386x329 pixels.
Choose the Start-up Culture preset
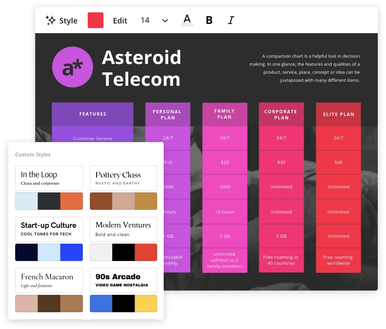(x=49, y=229)
